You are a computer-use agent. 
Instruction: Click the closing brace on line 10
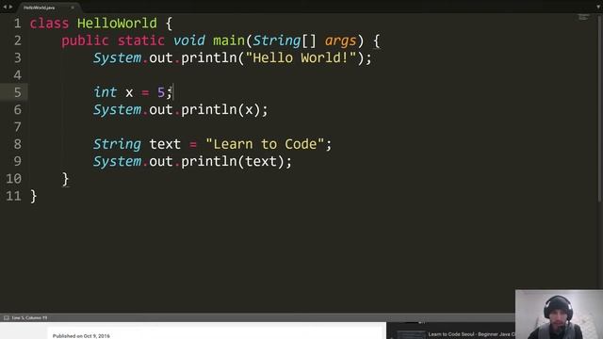coord(65,179)
